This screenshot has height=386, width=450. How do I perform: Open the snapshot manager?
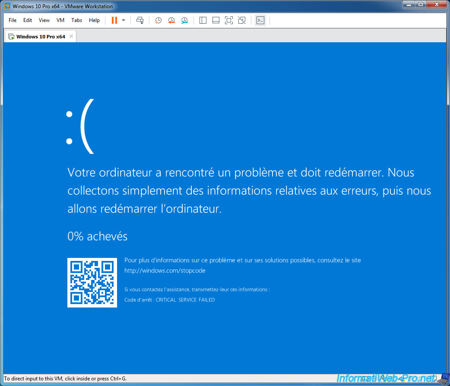(184, 20)
